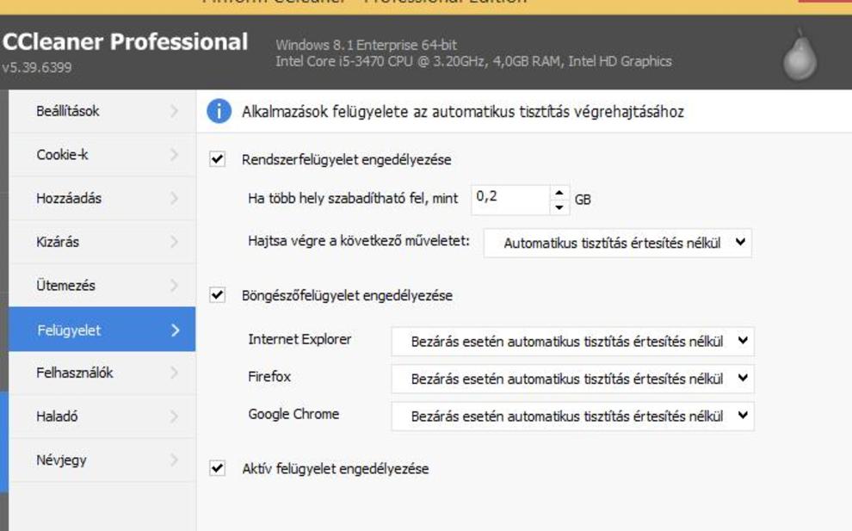Decrease the GB value with down arrow

560,207
